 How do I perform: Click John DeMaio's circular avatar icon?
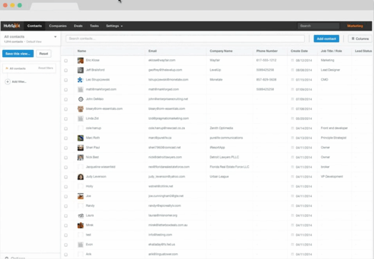point(81,99)
